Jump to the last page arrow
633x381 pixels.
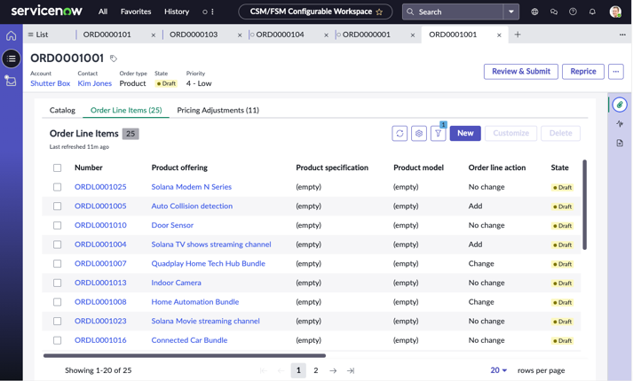pos(351,370)
